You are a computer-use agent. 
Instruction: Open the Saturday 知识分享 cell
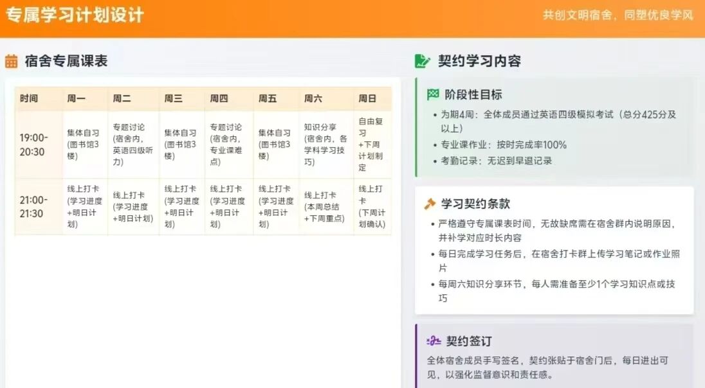326,145
